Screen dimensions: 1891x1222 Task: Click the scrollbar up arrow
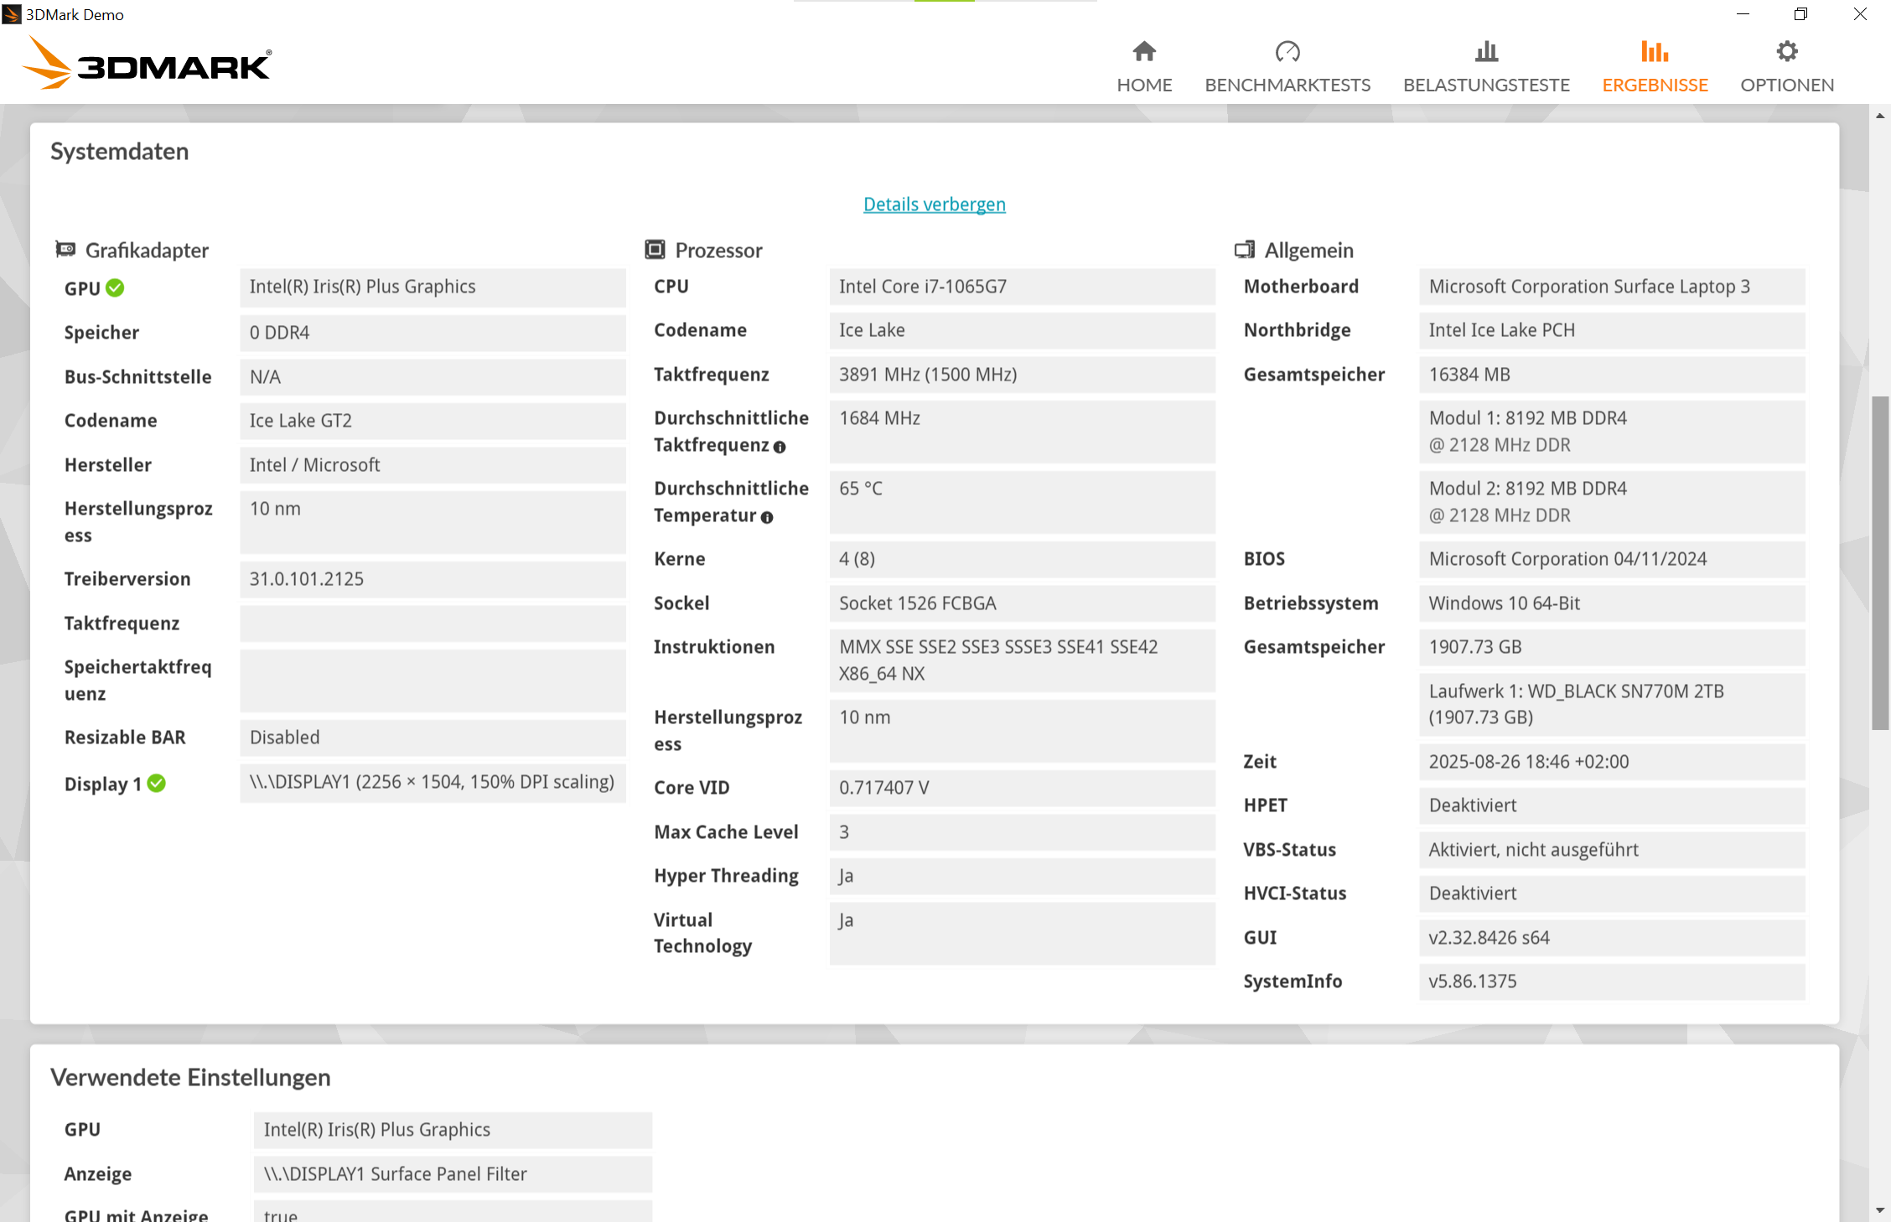click(1880, 116)
